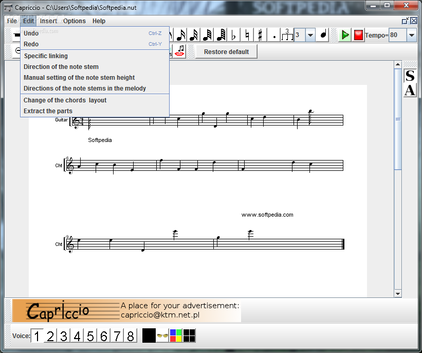Choose Extract the parts
Viewport: 422px width, 353px height.
[95, 111]
